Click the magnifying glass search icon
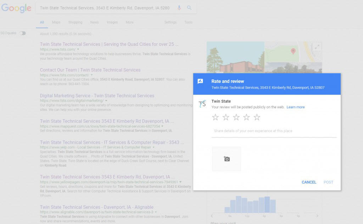This screenshot has width=363, height=224. click(x=189, y=8)
